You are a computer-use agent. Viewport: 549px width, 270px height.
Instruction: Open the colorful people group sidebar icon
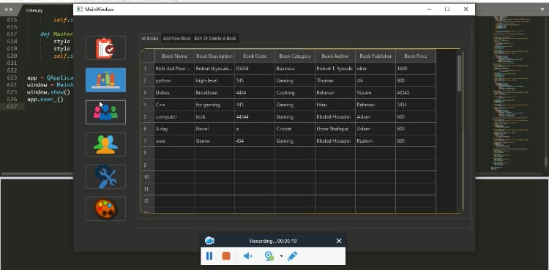pyautogui.click(x=105, y=112)
